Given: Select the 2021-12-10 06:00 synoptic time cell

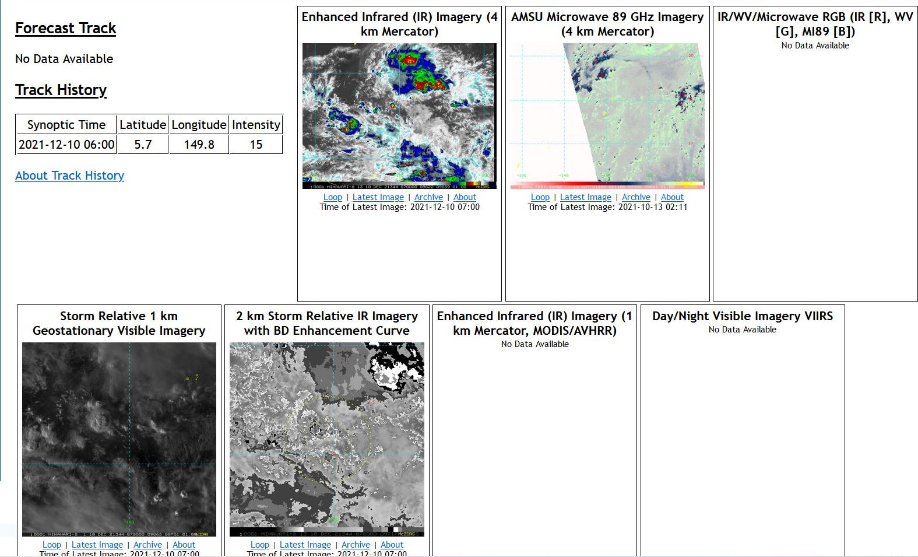Looking at the screenshot, I should [x=66, y=145].
